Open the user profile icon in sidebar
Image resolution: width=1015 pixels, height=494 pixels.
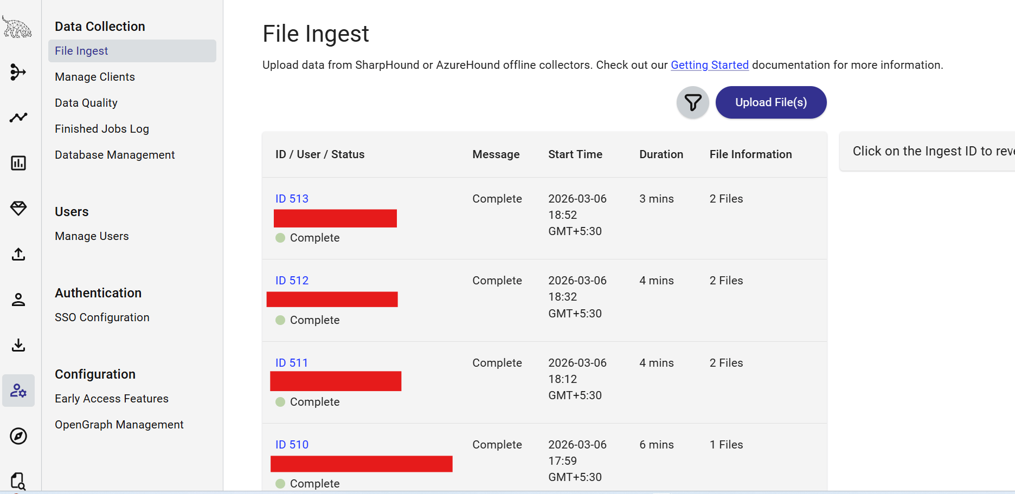click(18, 300)
